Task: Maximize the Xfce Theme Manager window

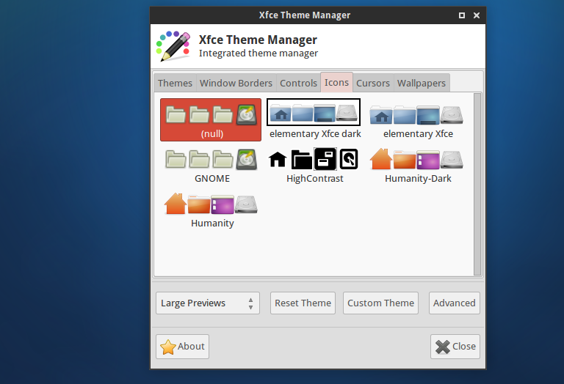Action: pyautogui.click(x=462, y=15)
